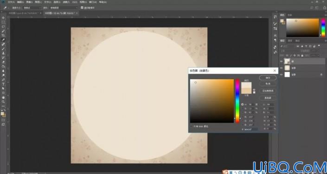The image size is (327, 174).
Task: Toggle visibility of the middle layer
Action: click(282, 68)
